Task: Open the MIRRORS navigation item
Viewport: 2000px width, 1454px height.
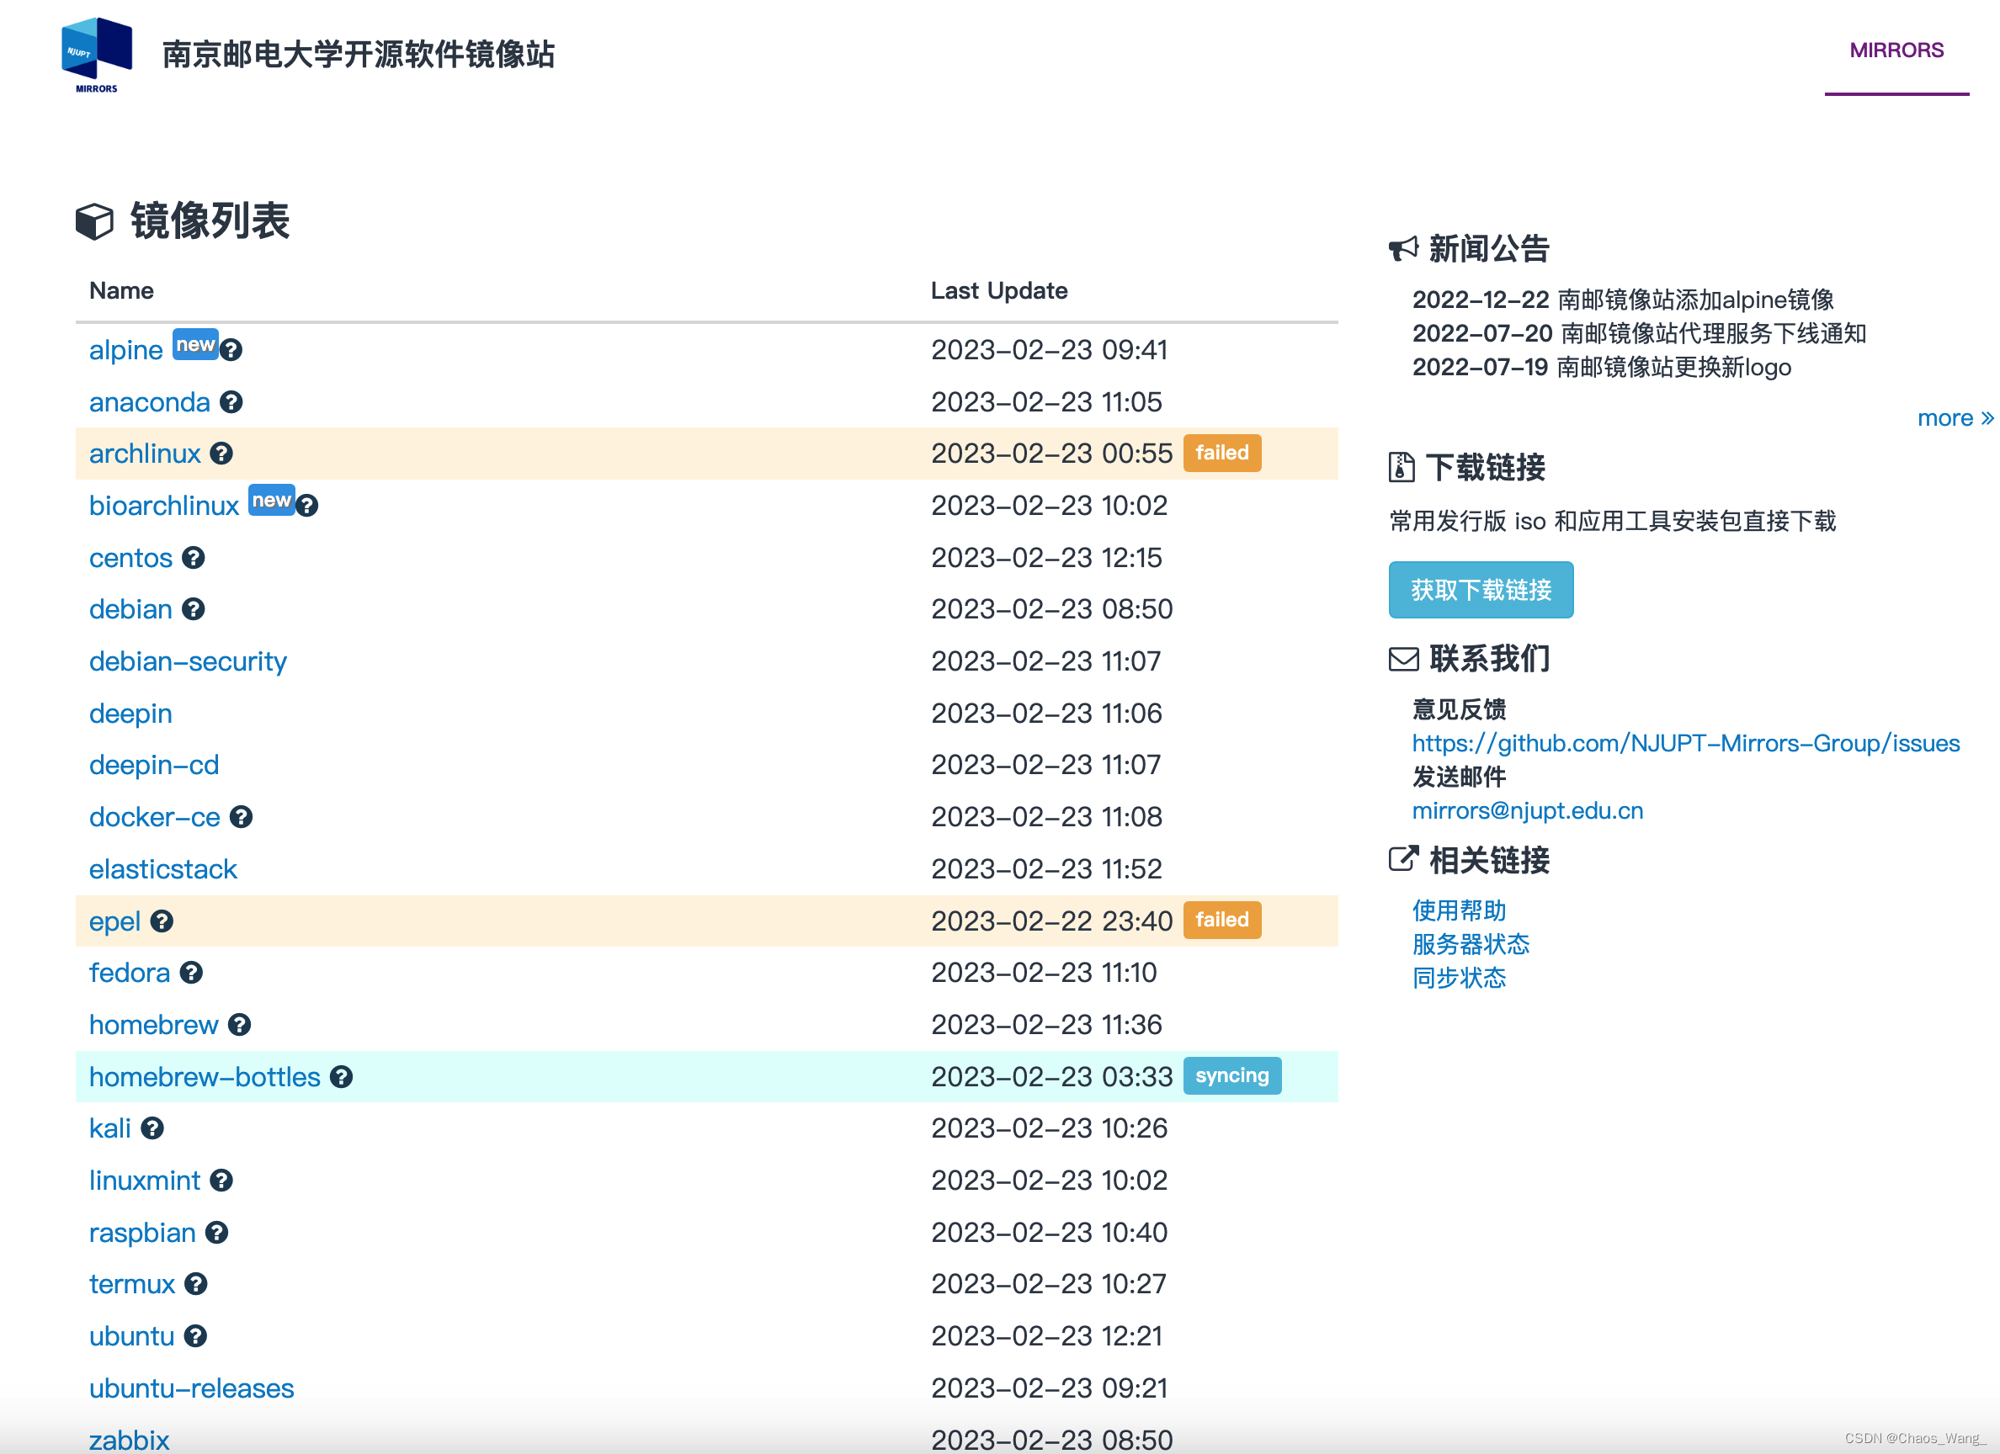Action: pyautogui.click(x=1896, y=50)
